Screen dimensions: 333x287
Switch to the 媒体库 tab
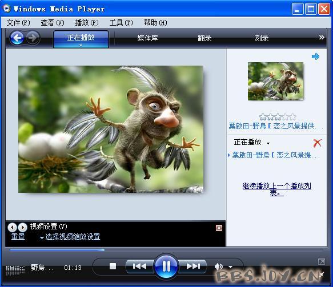point(147,38)
